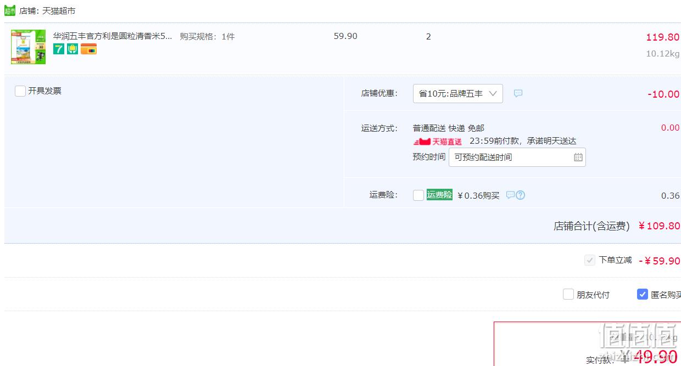681x366 pixels.
Task: Click the 天猫直送 delivery logo
Action: click(x=437, y=142)
